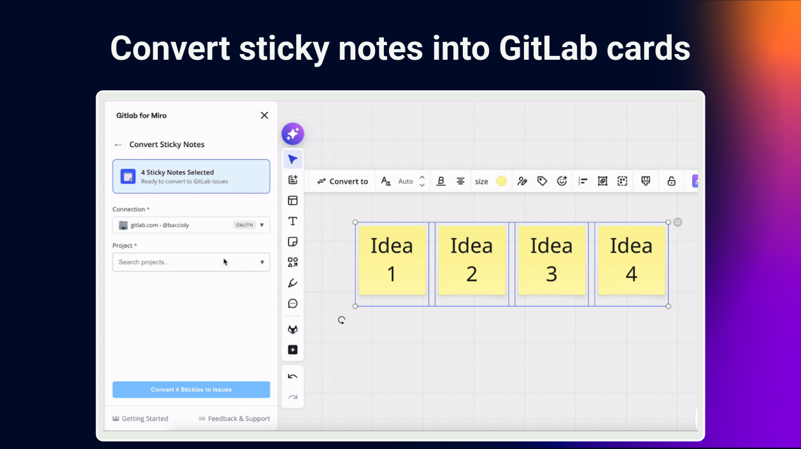
Task: Expand the Project dropdown arrow
Action: coord(262,262)
